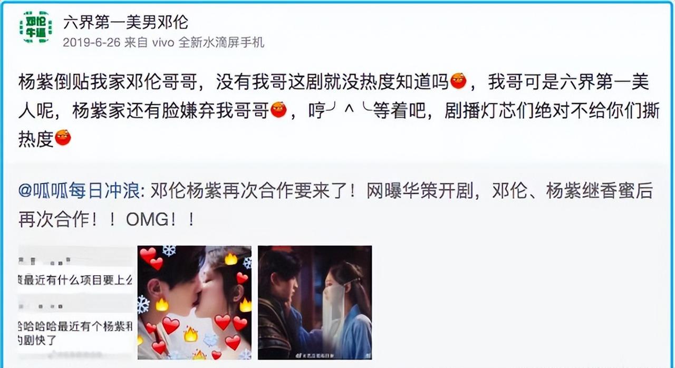Click the 2019-6-26 post timestamp

91,43
